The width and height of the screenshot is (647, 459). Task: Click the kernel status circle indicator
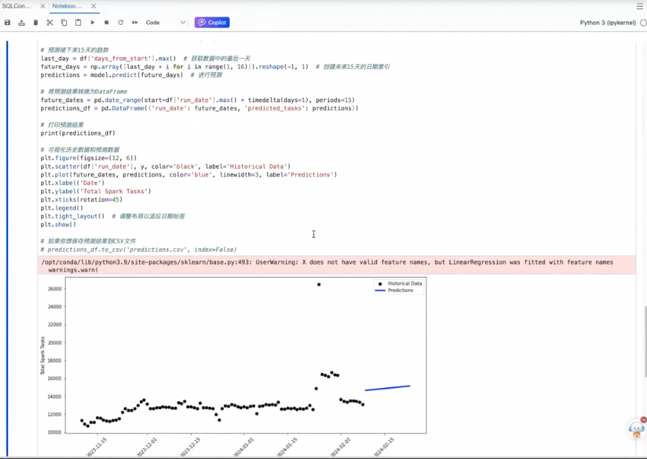[x=643, y=22]
